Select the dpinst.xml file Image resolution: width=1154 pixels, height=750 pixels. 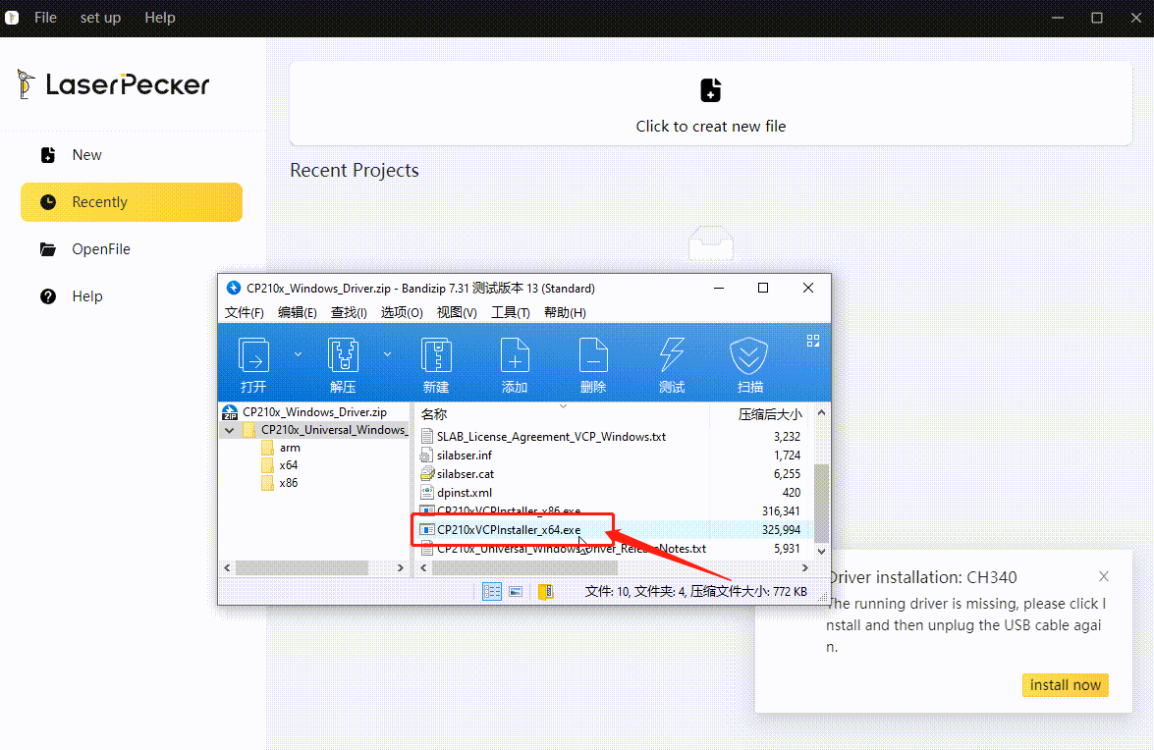click(465, 493)
